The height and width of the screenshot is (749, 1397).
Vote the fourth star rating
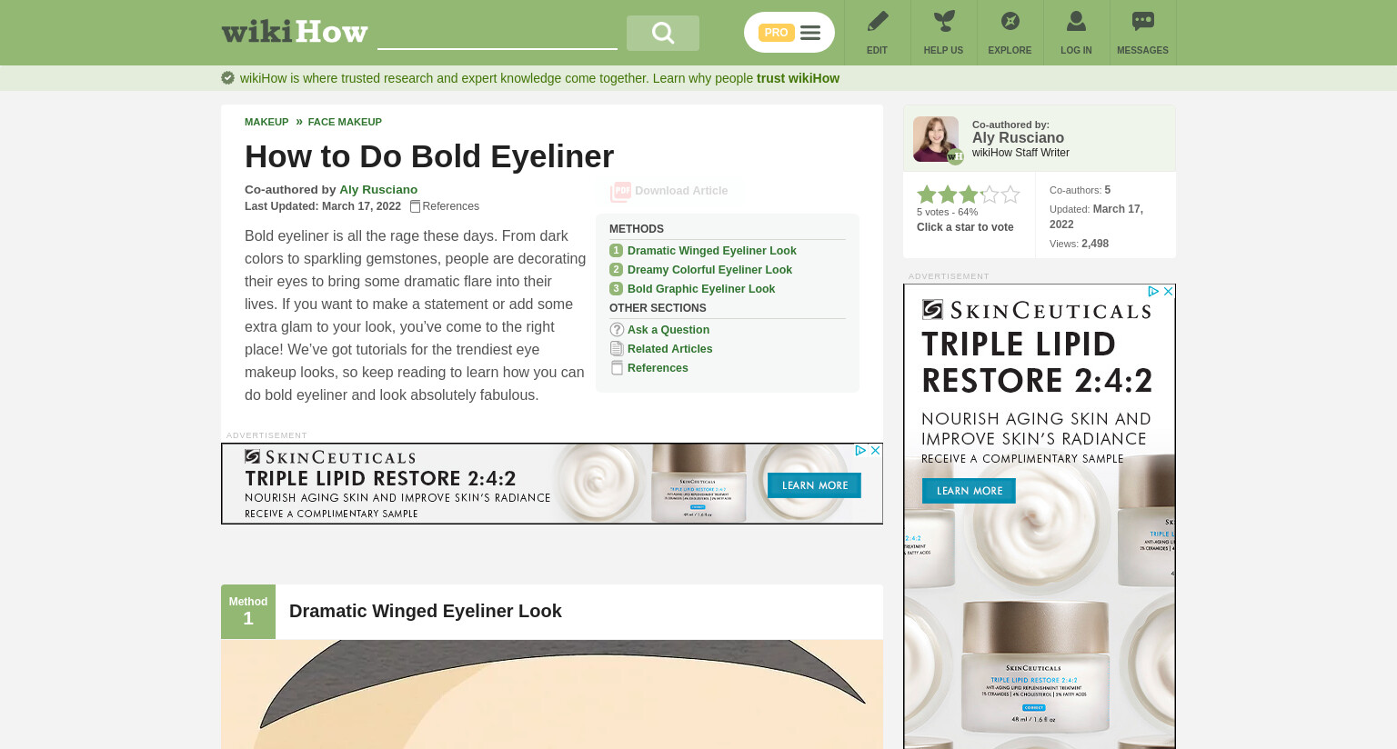[990, 195]
